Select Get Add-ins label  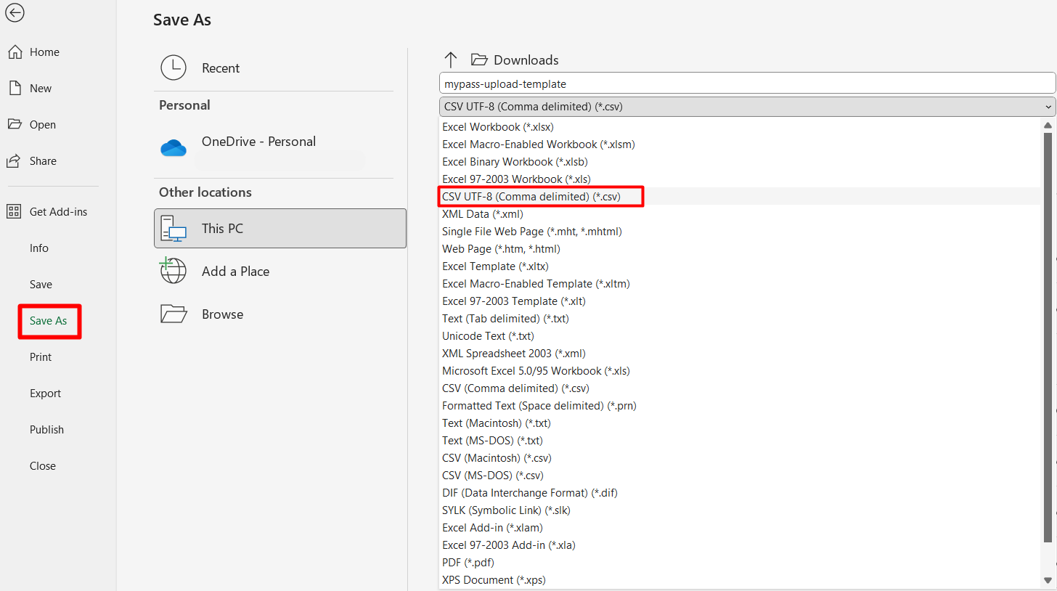tap(58, 212)
